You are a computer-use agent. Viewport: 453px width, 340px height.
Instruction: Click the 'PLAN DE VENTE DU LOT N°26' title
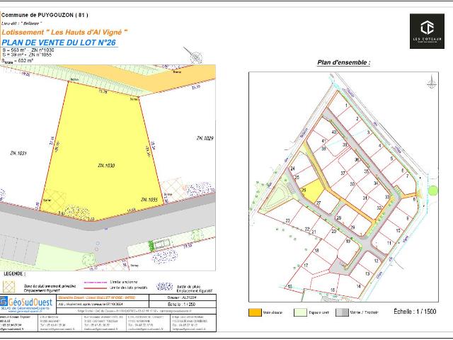(x=59, y=42)
